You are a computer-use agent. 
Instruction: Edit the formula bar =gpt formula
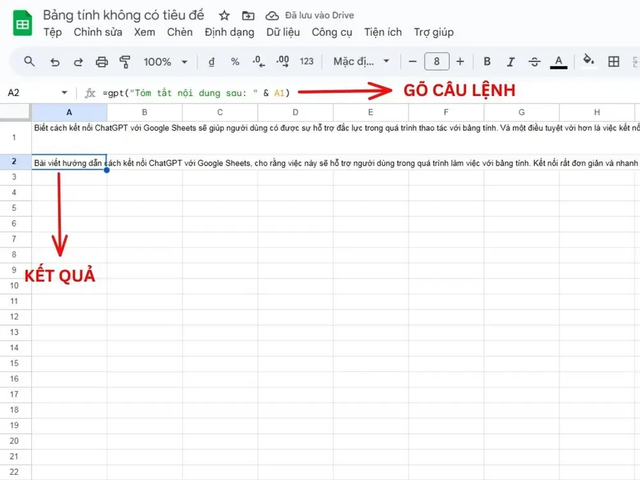(x=196, y=93)
